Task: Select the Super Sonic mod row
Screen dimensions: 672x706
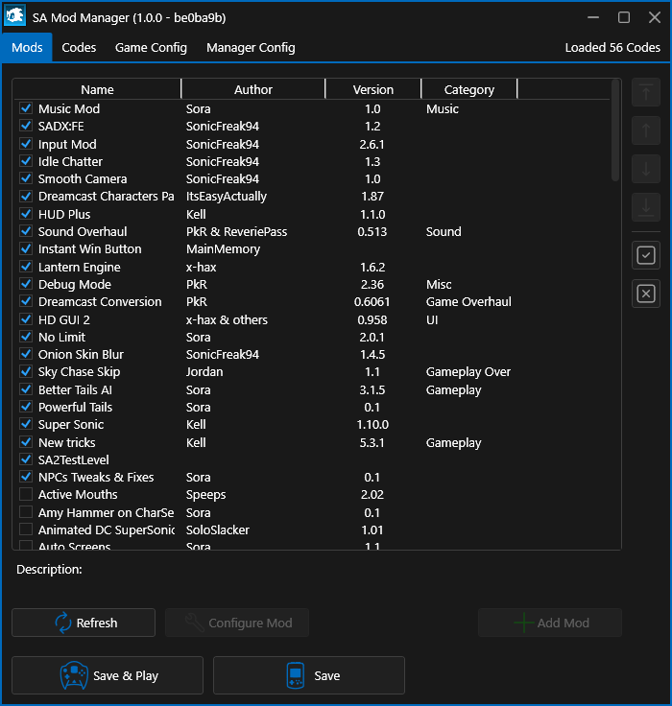Action: tap(313, 424)
